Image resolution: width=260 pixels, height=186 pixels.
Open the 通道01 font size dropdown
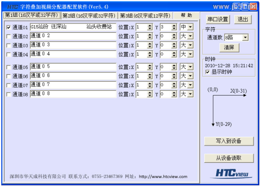click(190, 27)
